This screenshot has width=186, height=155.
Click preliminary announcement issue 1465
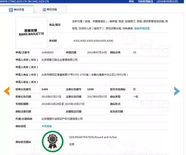point(44,89)
